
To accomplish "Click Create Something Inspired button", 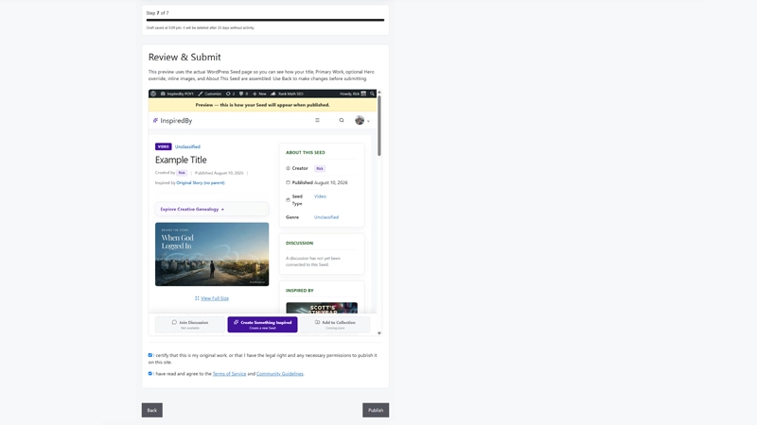I will (x=263, y=324).
